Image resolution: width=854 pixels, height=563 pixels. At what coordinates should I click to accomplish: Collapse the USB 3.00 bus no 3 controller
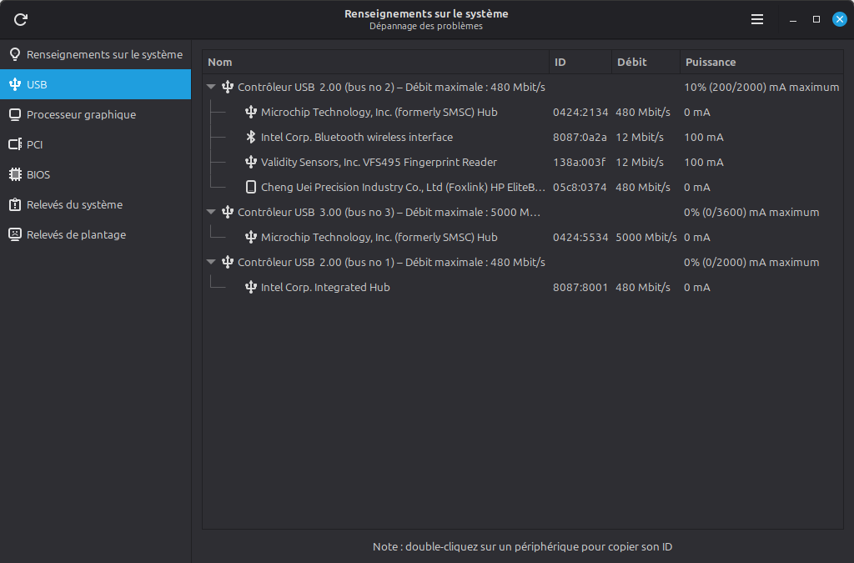pyautogui.click(x=211, y=212)
